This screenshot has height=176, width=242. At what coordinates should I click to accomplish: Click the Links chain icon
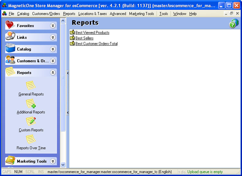point(10,36)
